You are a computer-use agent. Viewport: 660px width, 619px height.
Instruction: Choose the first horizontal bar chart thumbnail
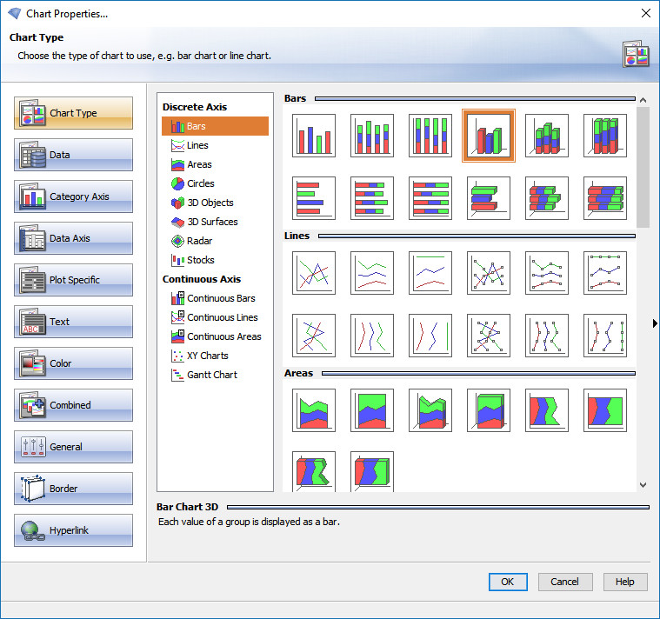tap(314, 198)
